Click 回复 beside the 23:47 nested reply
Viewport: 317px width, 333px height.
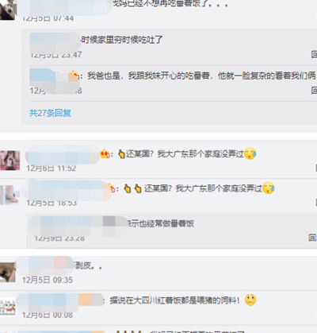(314, 55)
